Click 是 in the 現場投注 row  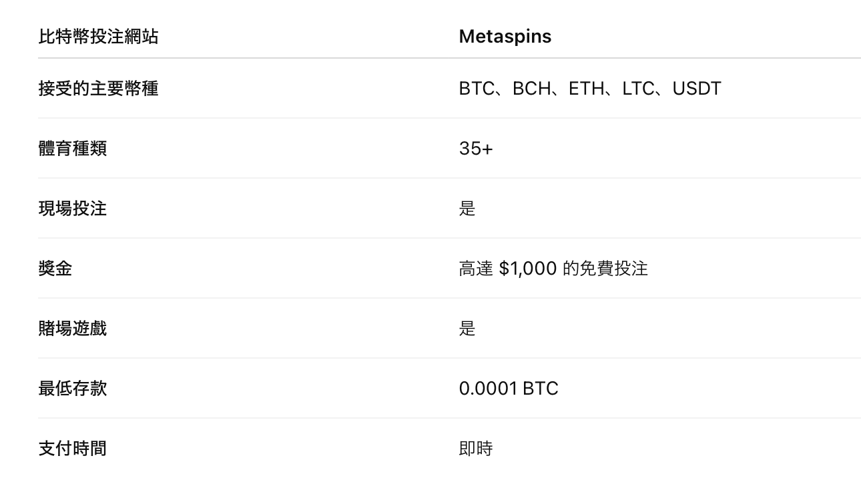tap(467, 208)
